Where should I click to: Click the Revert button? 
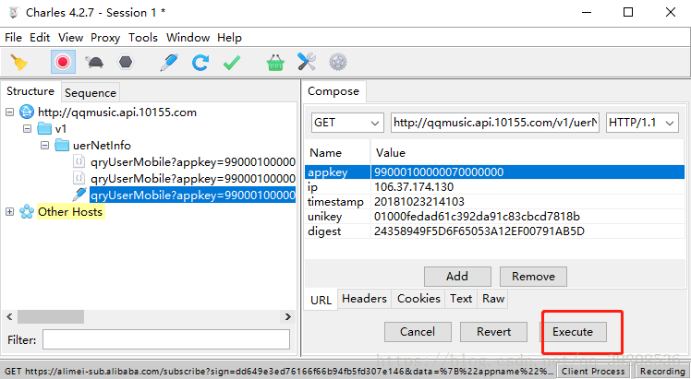point(493,332)
